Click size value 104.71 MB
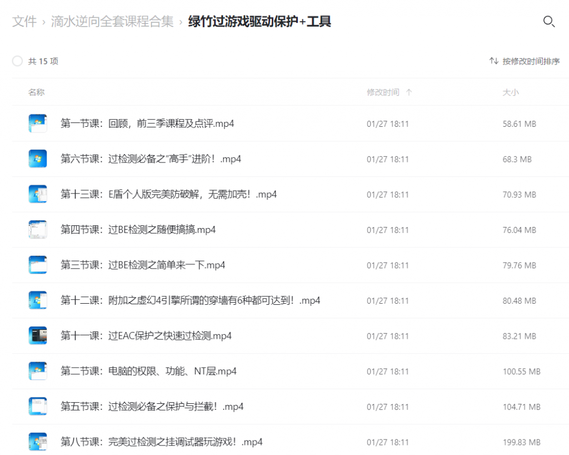 [x=521, y=407]
